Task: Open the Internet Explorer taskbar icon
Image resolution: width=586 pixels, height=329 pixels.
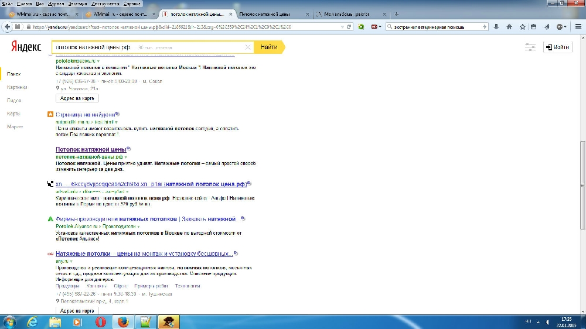Action: point(32,322)
